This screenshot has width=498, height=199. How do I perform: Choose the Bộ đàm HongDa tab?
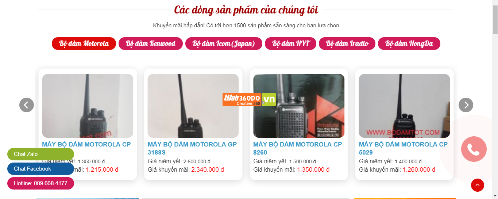click(409, 44)
